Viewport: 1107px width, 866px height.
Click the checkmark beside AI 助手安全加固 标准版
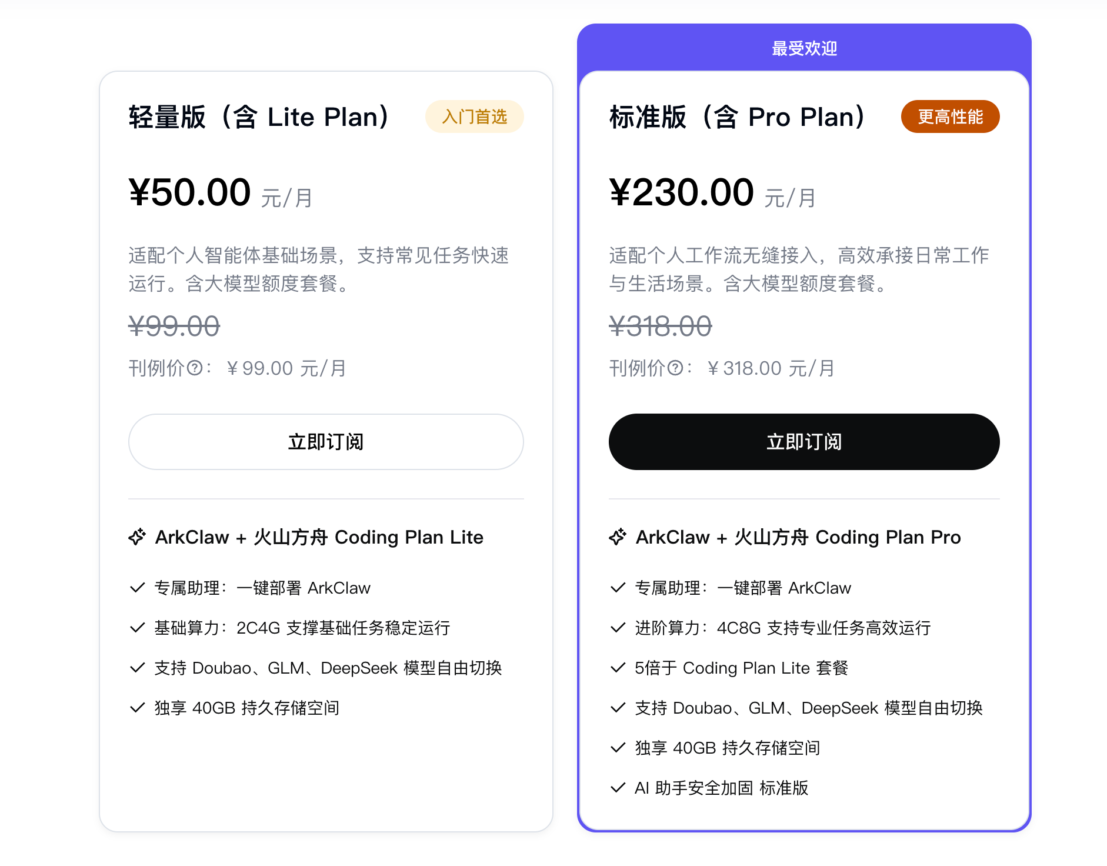click(618, 788)
